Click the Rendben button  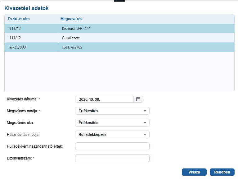click(222, 172)
